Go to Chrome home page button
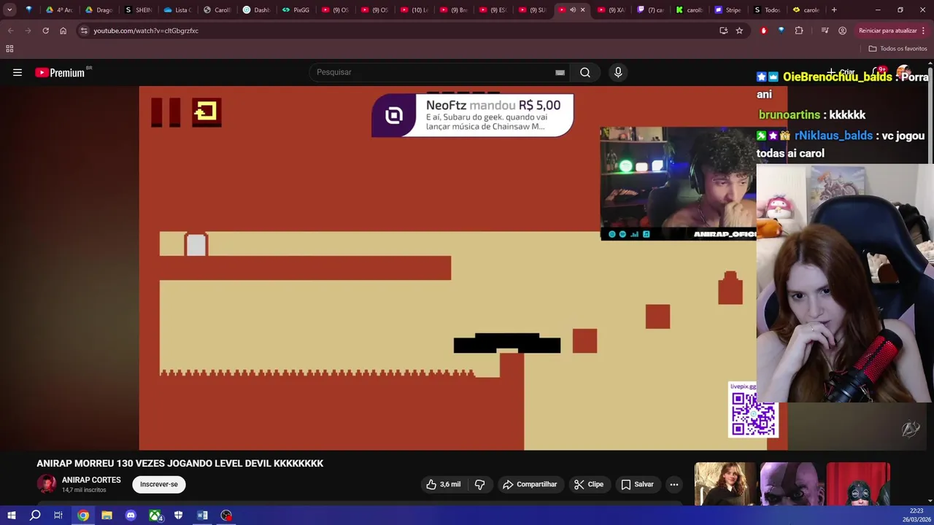934x525 pixels. [63, 31]
